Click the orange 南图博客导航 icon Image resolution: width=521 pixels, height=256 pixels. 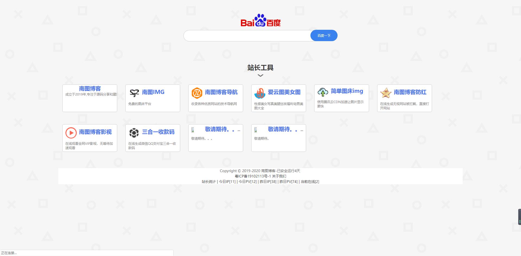coord(197,93)
